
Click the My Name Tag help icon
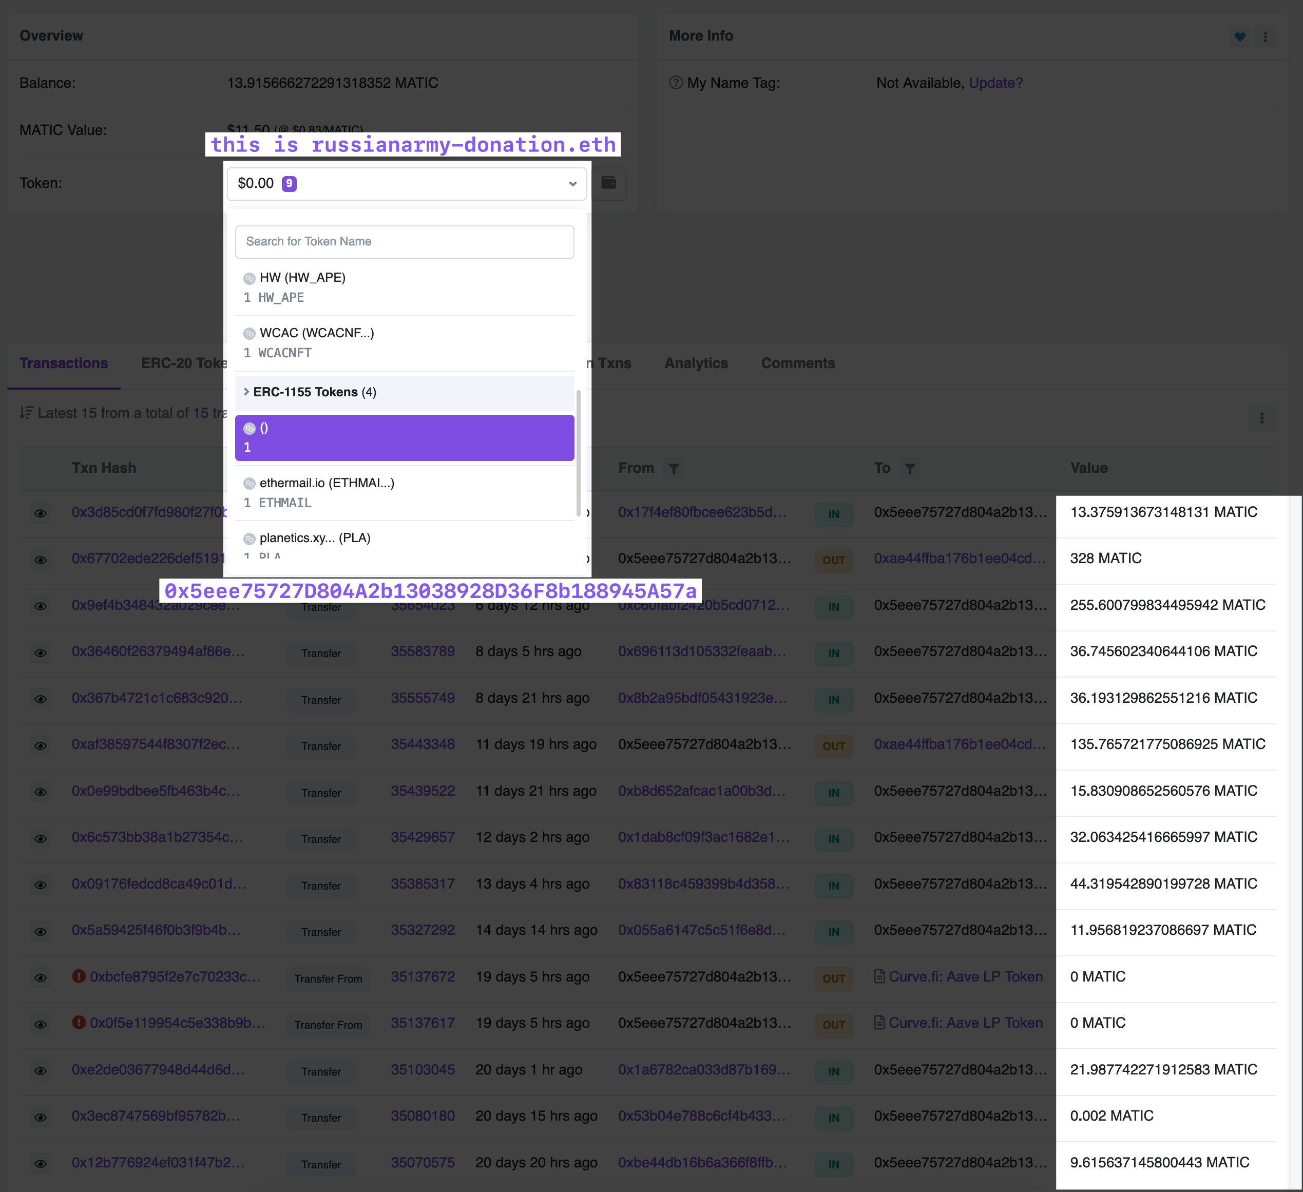coord(676,83)
